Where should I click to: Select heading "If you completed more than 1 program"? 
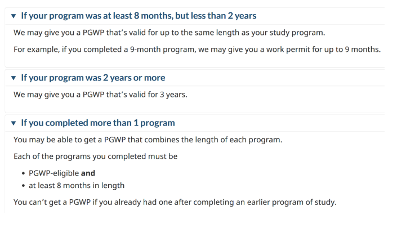98,123
